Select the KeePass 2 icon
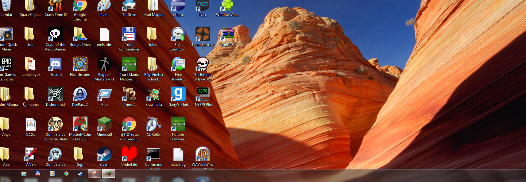 point(80,95)
